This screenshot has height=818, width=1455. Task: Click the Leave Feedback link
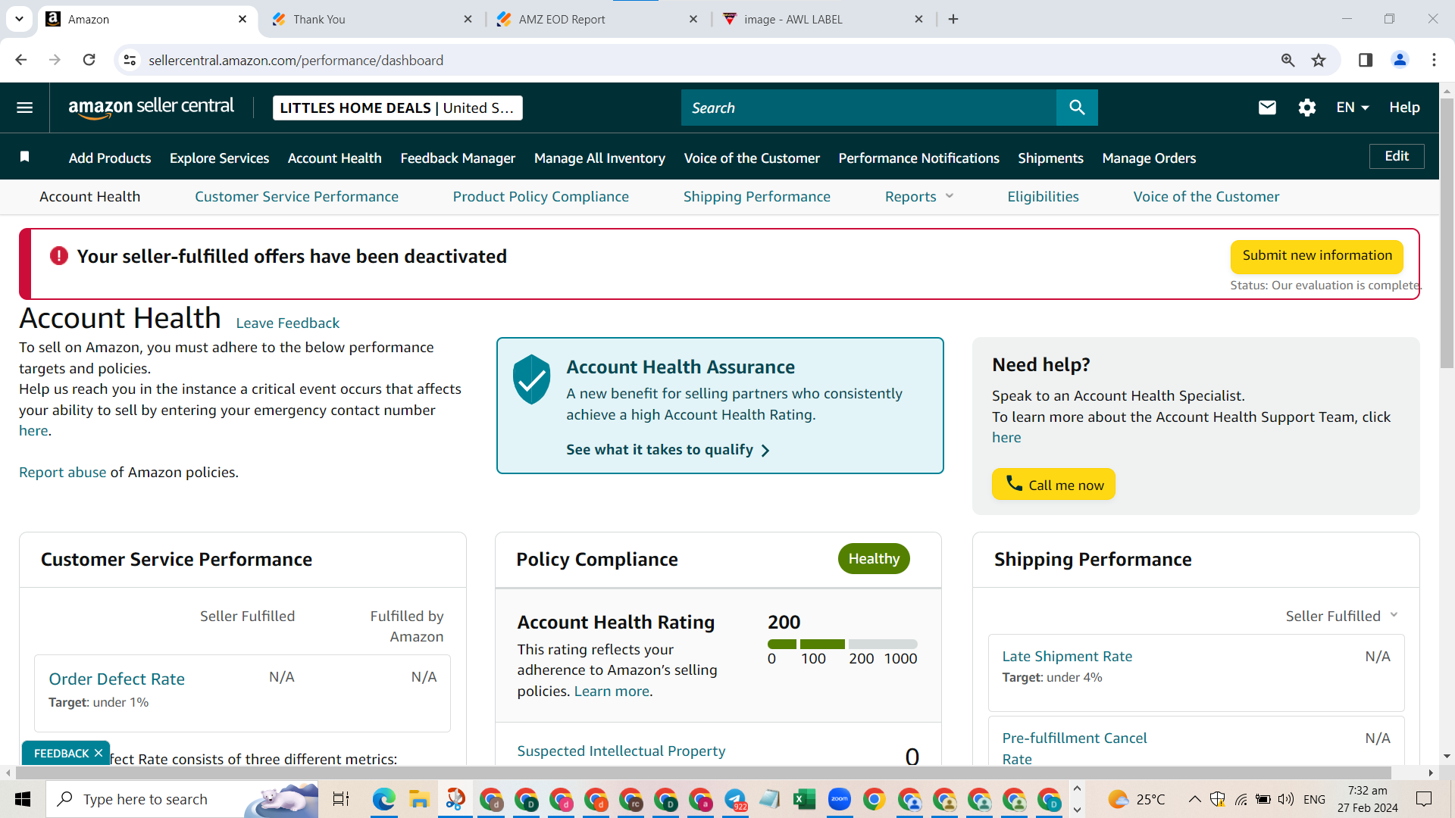click(x=288, y=323)
